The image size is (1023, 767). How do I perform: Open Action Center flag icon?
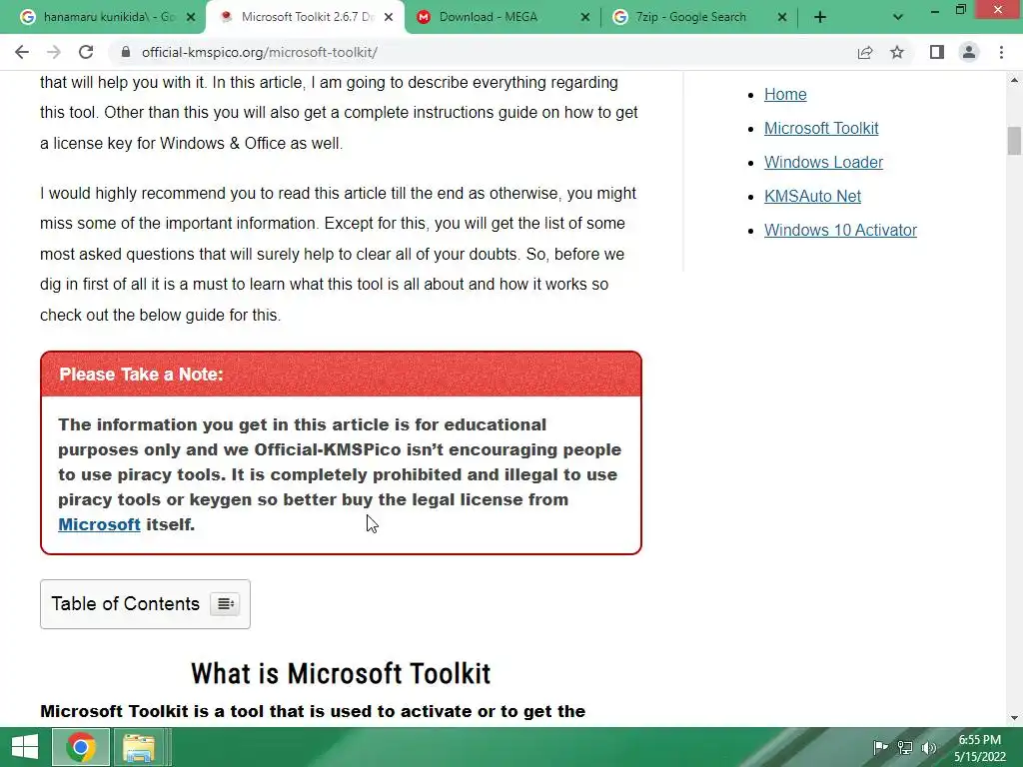880,747
